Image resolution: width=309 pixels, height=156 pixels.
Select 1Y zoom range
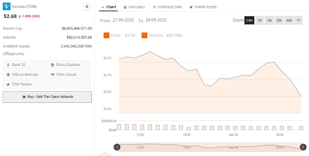click(299, 20)
